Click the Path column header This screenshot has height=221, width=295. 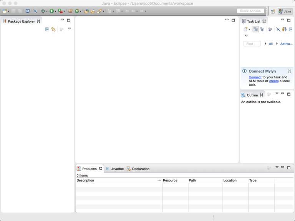tap(206, 180)
